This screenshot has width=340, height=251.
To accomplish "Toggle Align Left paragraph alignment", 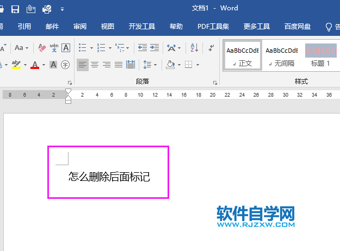I will [x=82, y=65].
